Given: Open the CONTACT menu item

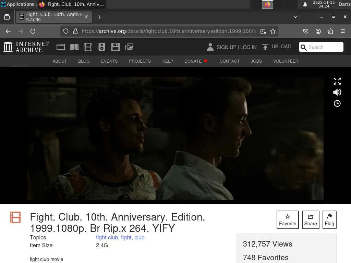Looking at the screenshot, I should [229, 61].
